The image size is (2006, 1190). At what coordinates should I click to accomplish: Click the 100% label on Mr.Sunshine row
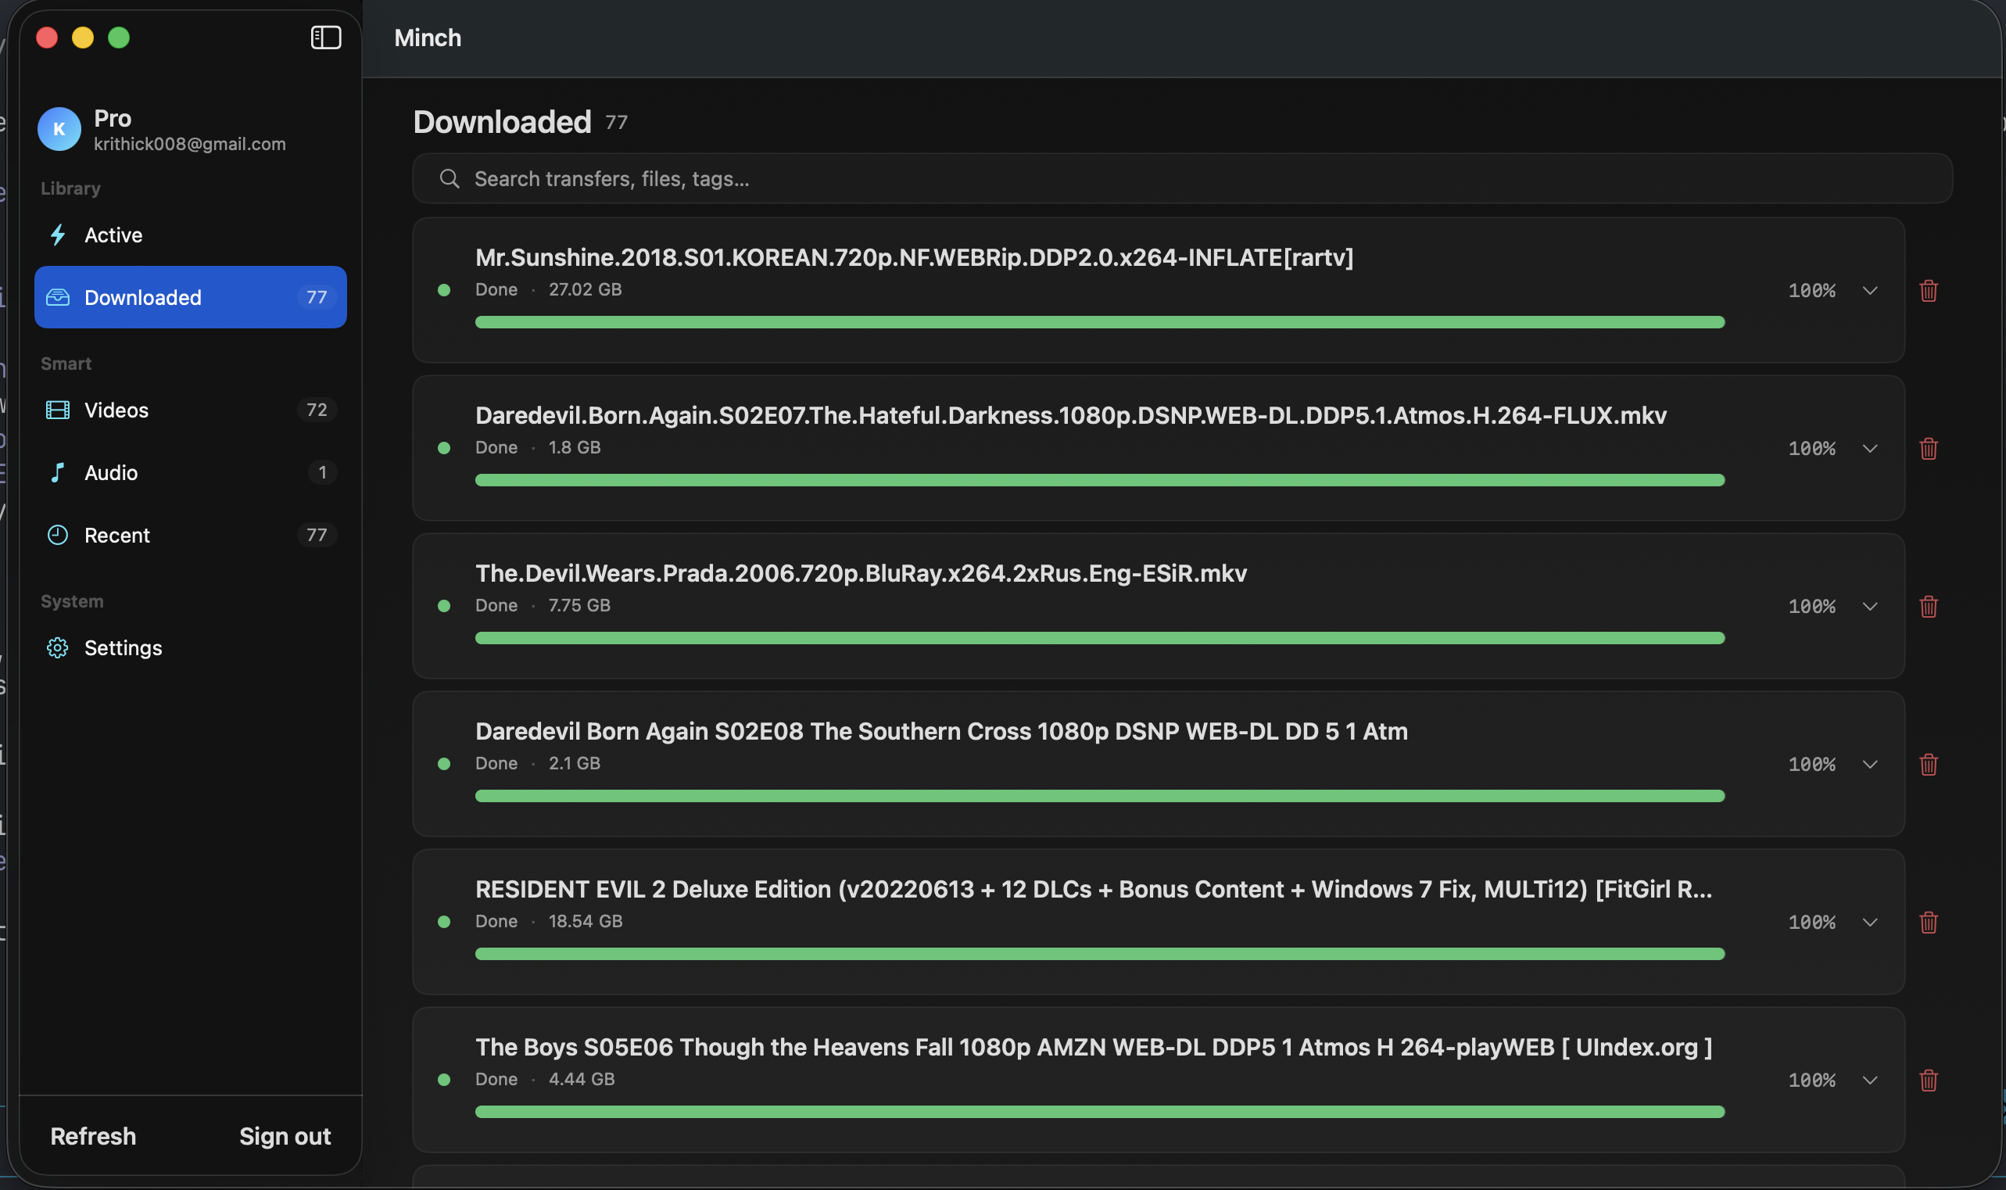click(1812, 290)
